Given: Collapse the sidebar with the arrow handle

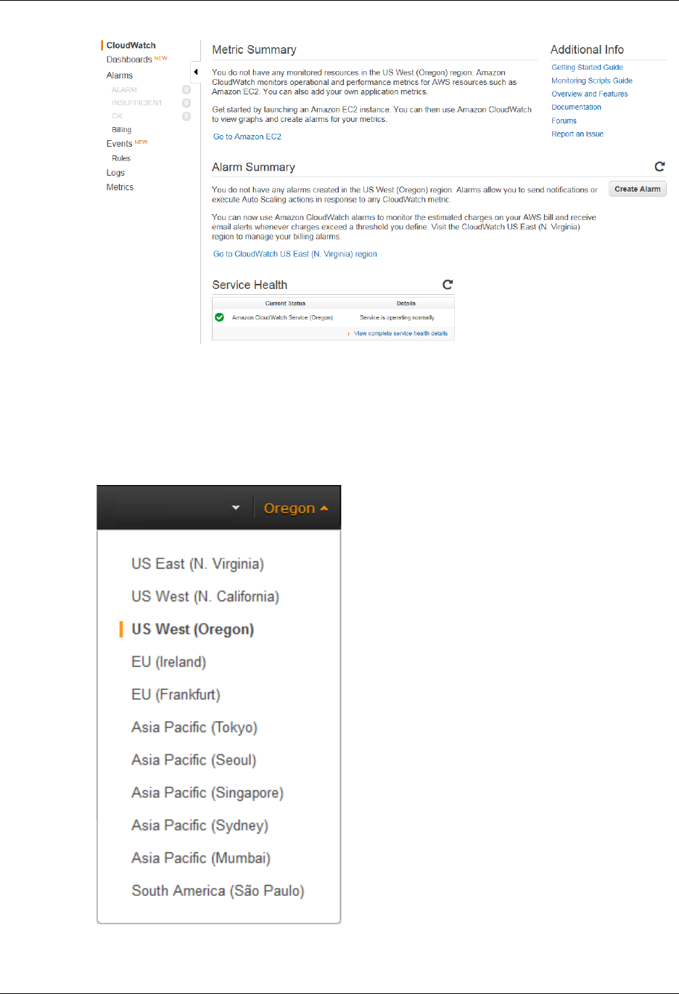Looking at the screenshot, I should (196, 72).
